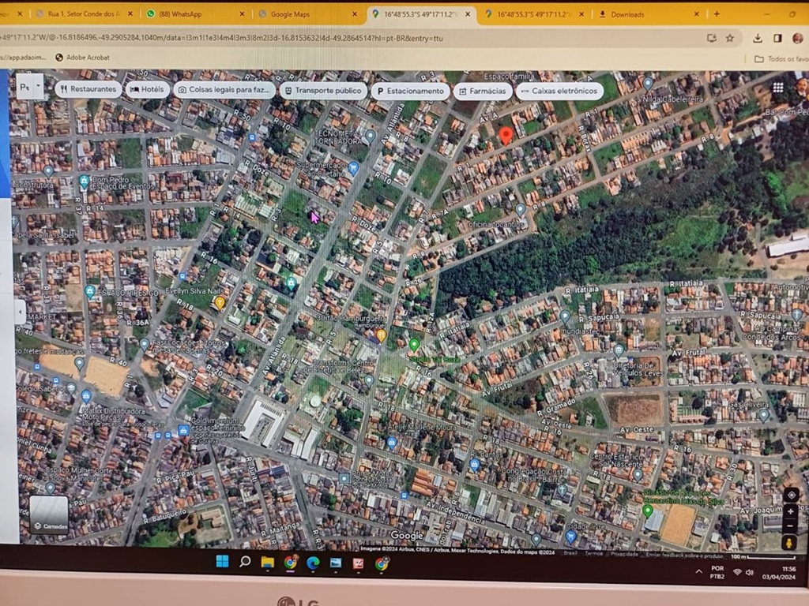Click the Ginásio de Esportes green pin
The image size is (809, 606).
pos(648,511)
